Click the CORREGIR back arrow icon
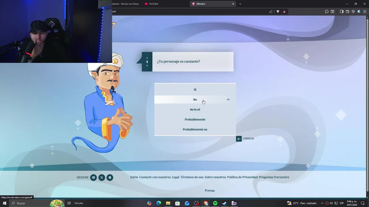The width and height of the screenshot is (369, 207). [x=239, y=139]
